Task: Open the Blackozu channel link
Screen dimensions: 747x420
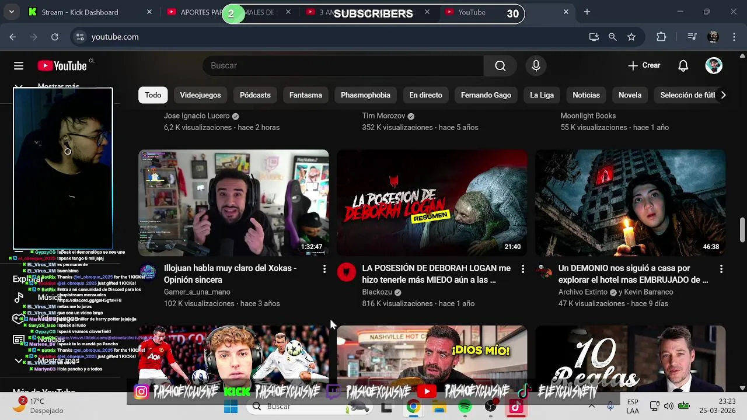Action: 377,292
